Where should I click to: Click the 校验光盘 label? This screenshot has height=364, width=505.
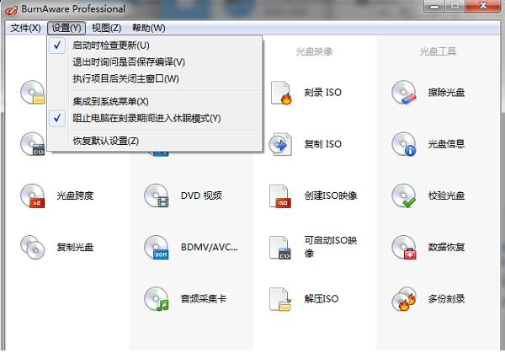pos(446,195)
